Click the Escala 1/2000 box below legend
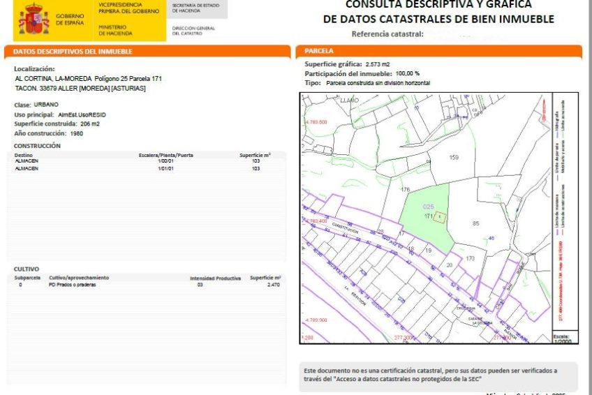Screen dimensions: 592x395 coord(564,337)
